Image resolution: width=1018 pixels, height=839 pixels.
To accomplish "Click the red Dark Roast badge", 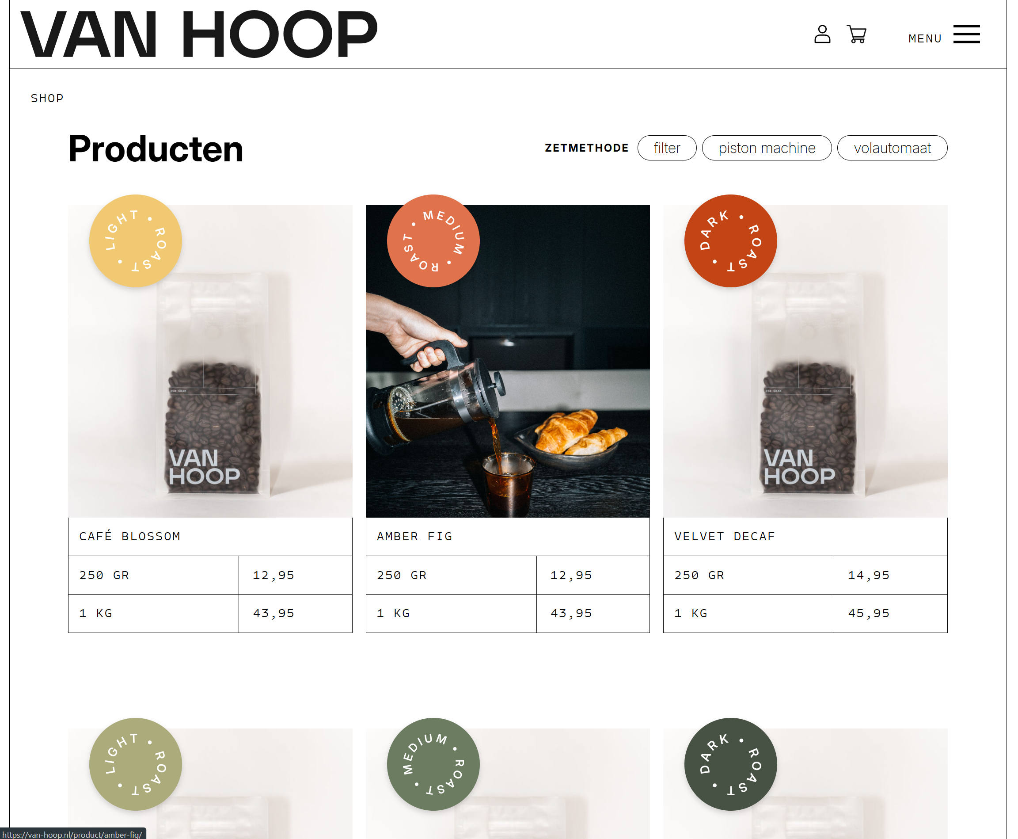I will 730,240.
